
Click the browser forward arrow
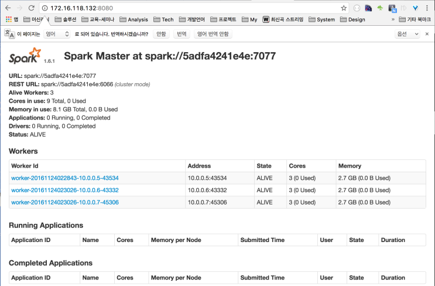(x=19, y=8)
